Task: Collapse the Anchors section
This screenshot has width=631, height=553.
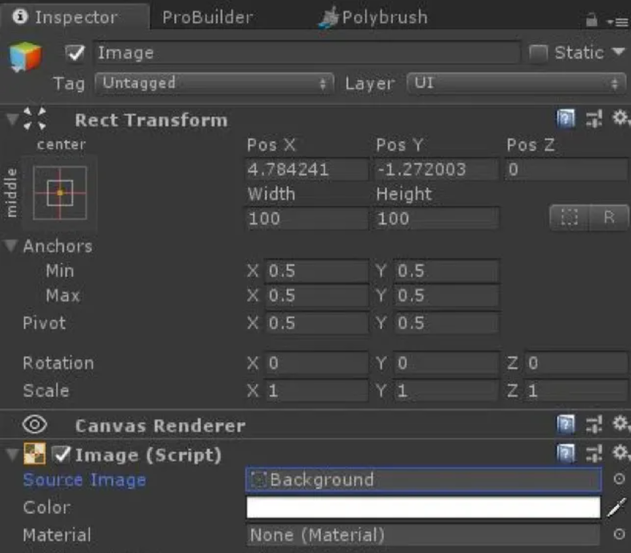Action: click(12, 246)
